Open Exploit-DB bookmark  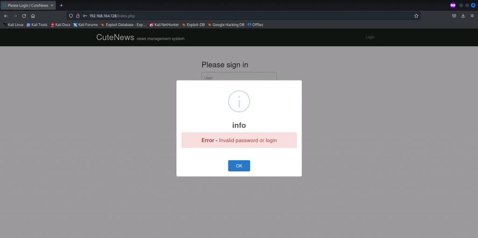[x=193, y=25]
